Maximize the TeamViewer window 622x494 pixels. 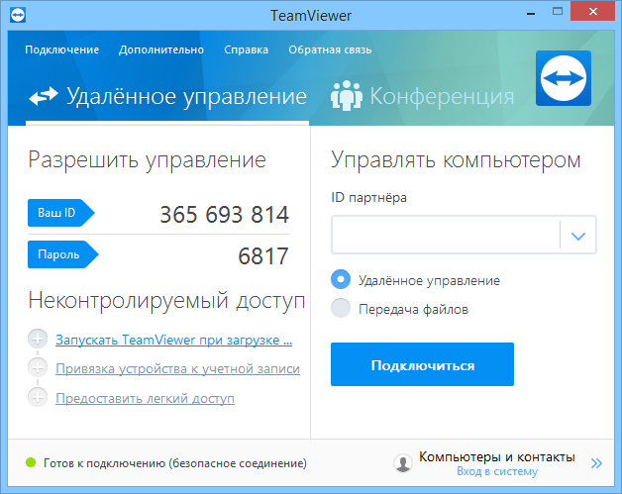click(558, 12)
